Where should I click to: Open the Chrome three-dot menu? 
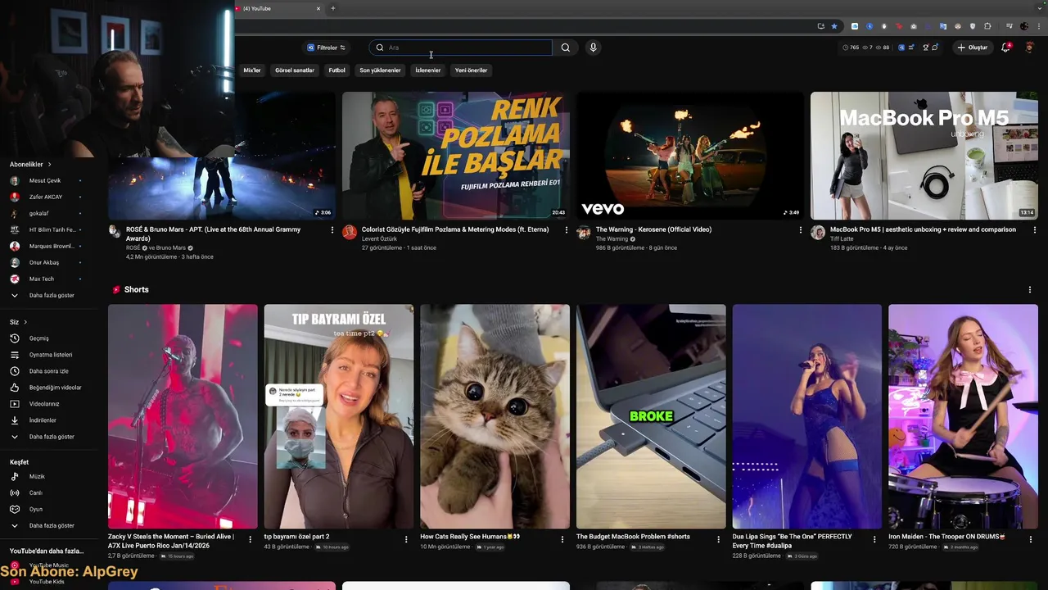pos(1037,26)
